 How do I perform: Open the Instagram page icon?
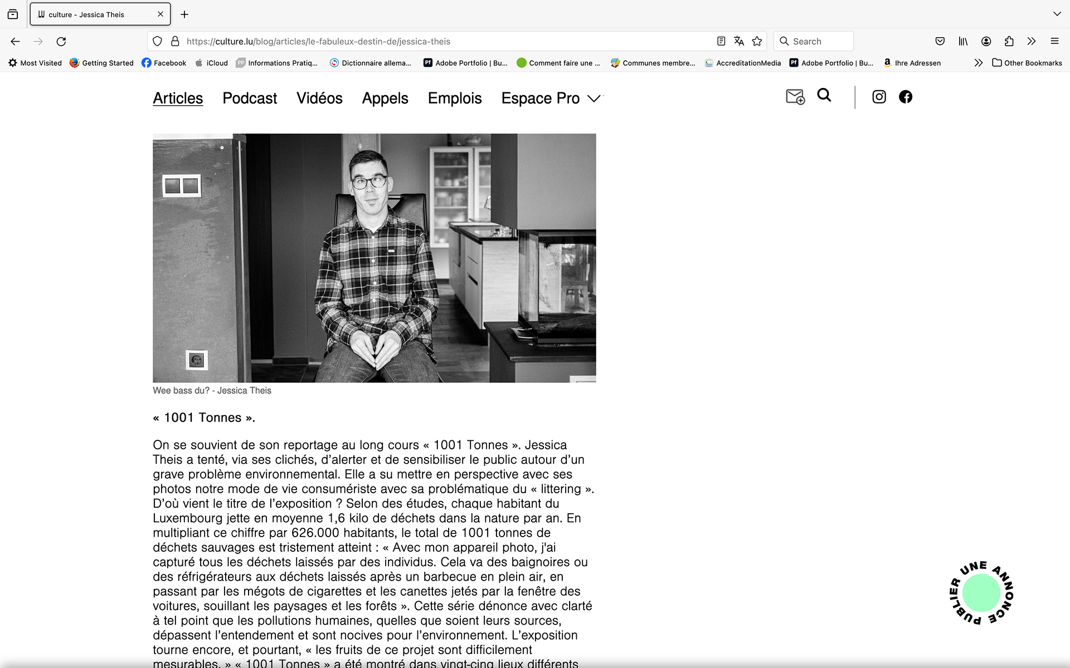click(x=879, y=97)
